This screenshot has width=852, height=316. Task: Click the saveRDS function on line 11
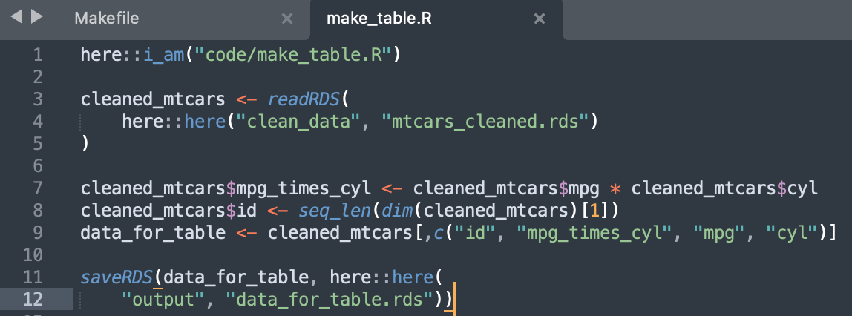coord(116,277)
